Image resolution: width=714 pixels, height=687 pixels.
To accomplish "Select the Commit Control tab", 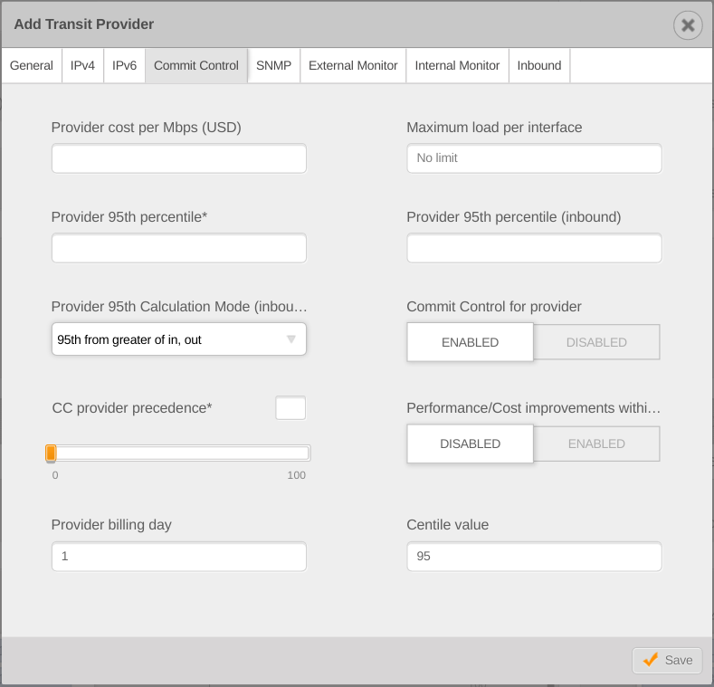I will coord(196,65).
